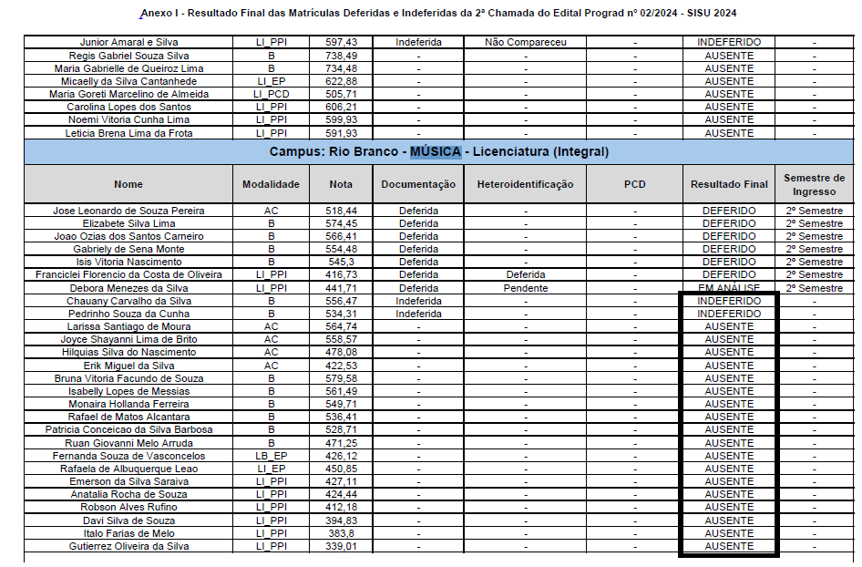
Task: Click the highlighted MÚSICA word in campus header
Action: coord(435,151)
